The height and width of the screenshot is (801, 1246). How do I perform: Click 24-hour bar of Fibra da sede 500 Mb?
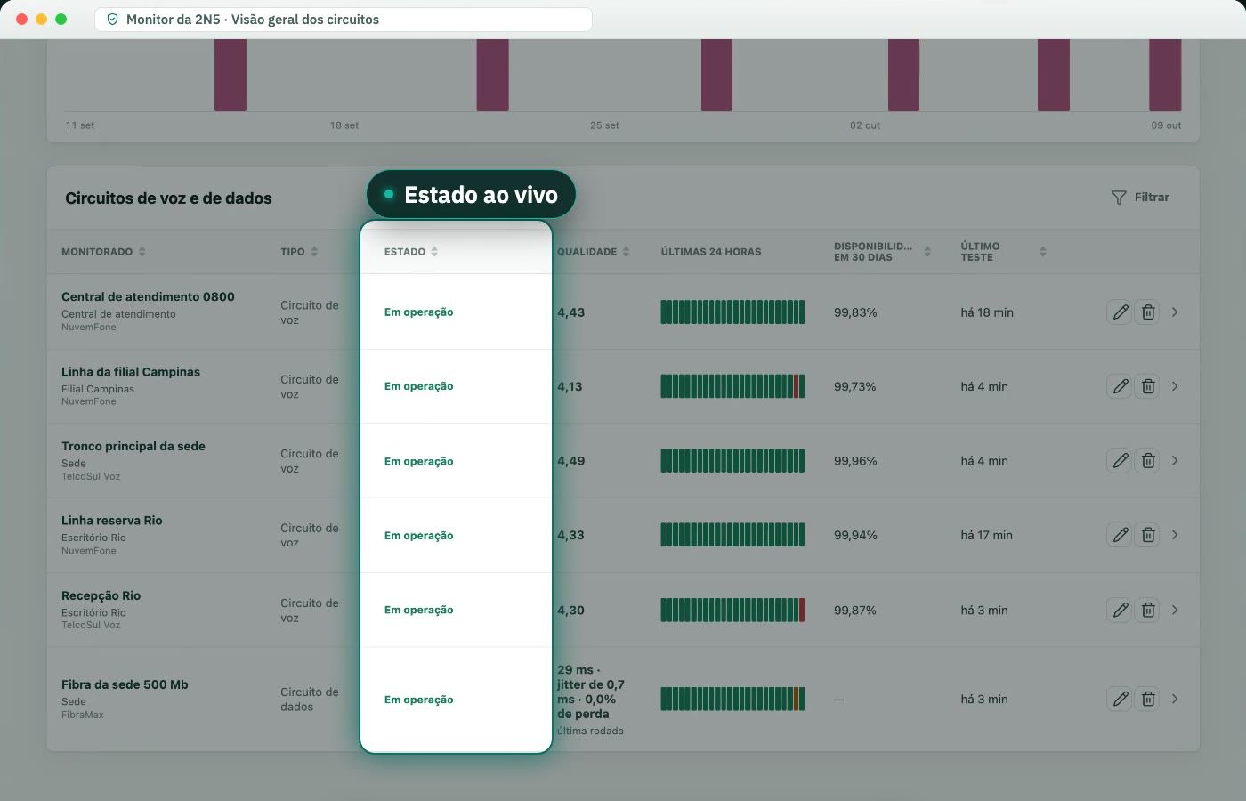732,699
